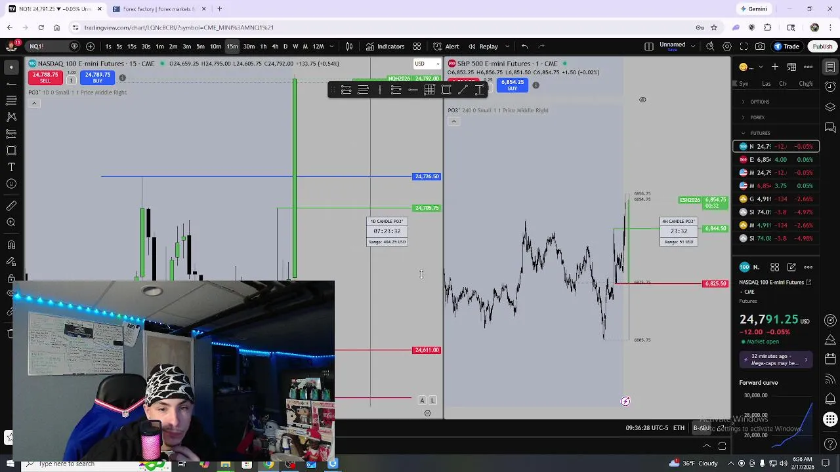The height and width of the screenshot is (472, 840).
Task: Enter fullscreen mode
Action: [x=744, y=47]
